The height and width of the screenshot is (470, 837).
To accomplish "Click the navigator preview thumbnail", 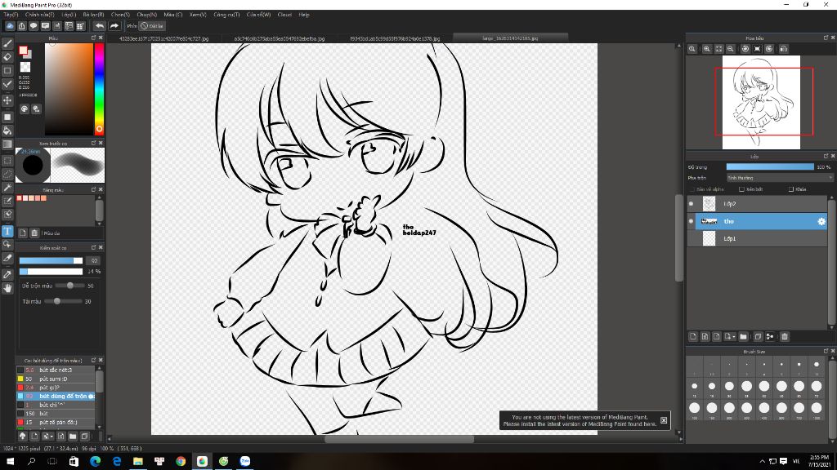I will pos(761,102).
